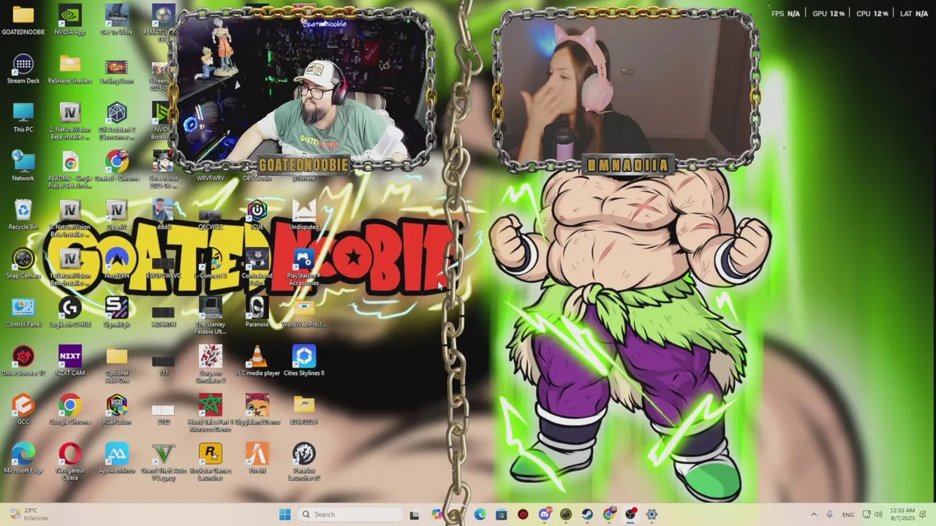Screen dimensions: 936x526
Task: Launch the Google Chrome desktop shortcut
Action: point(69,409)
